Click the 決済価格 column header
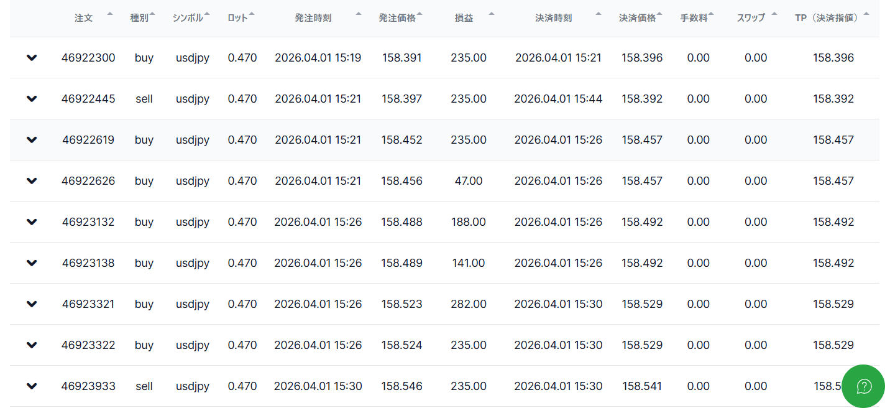The image size is (890, 418). point(638,18)
